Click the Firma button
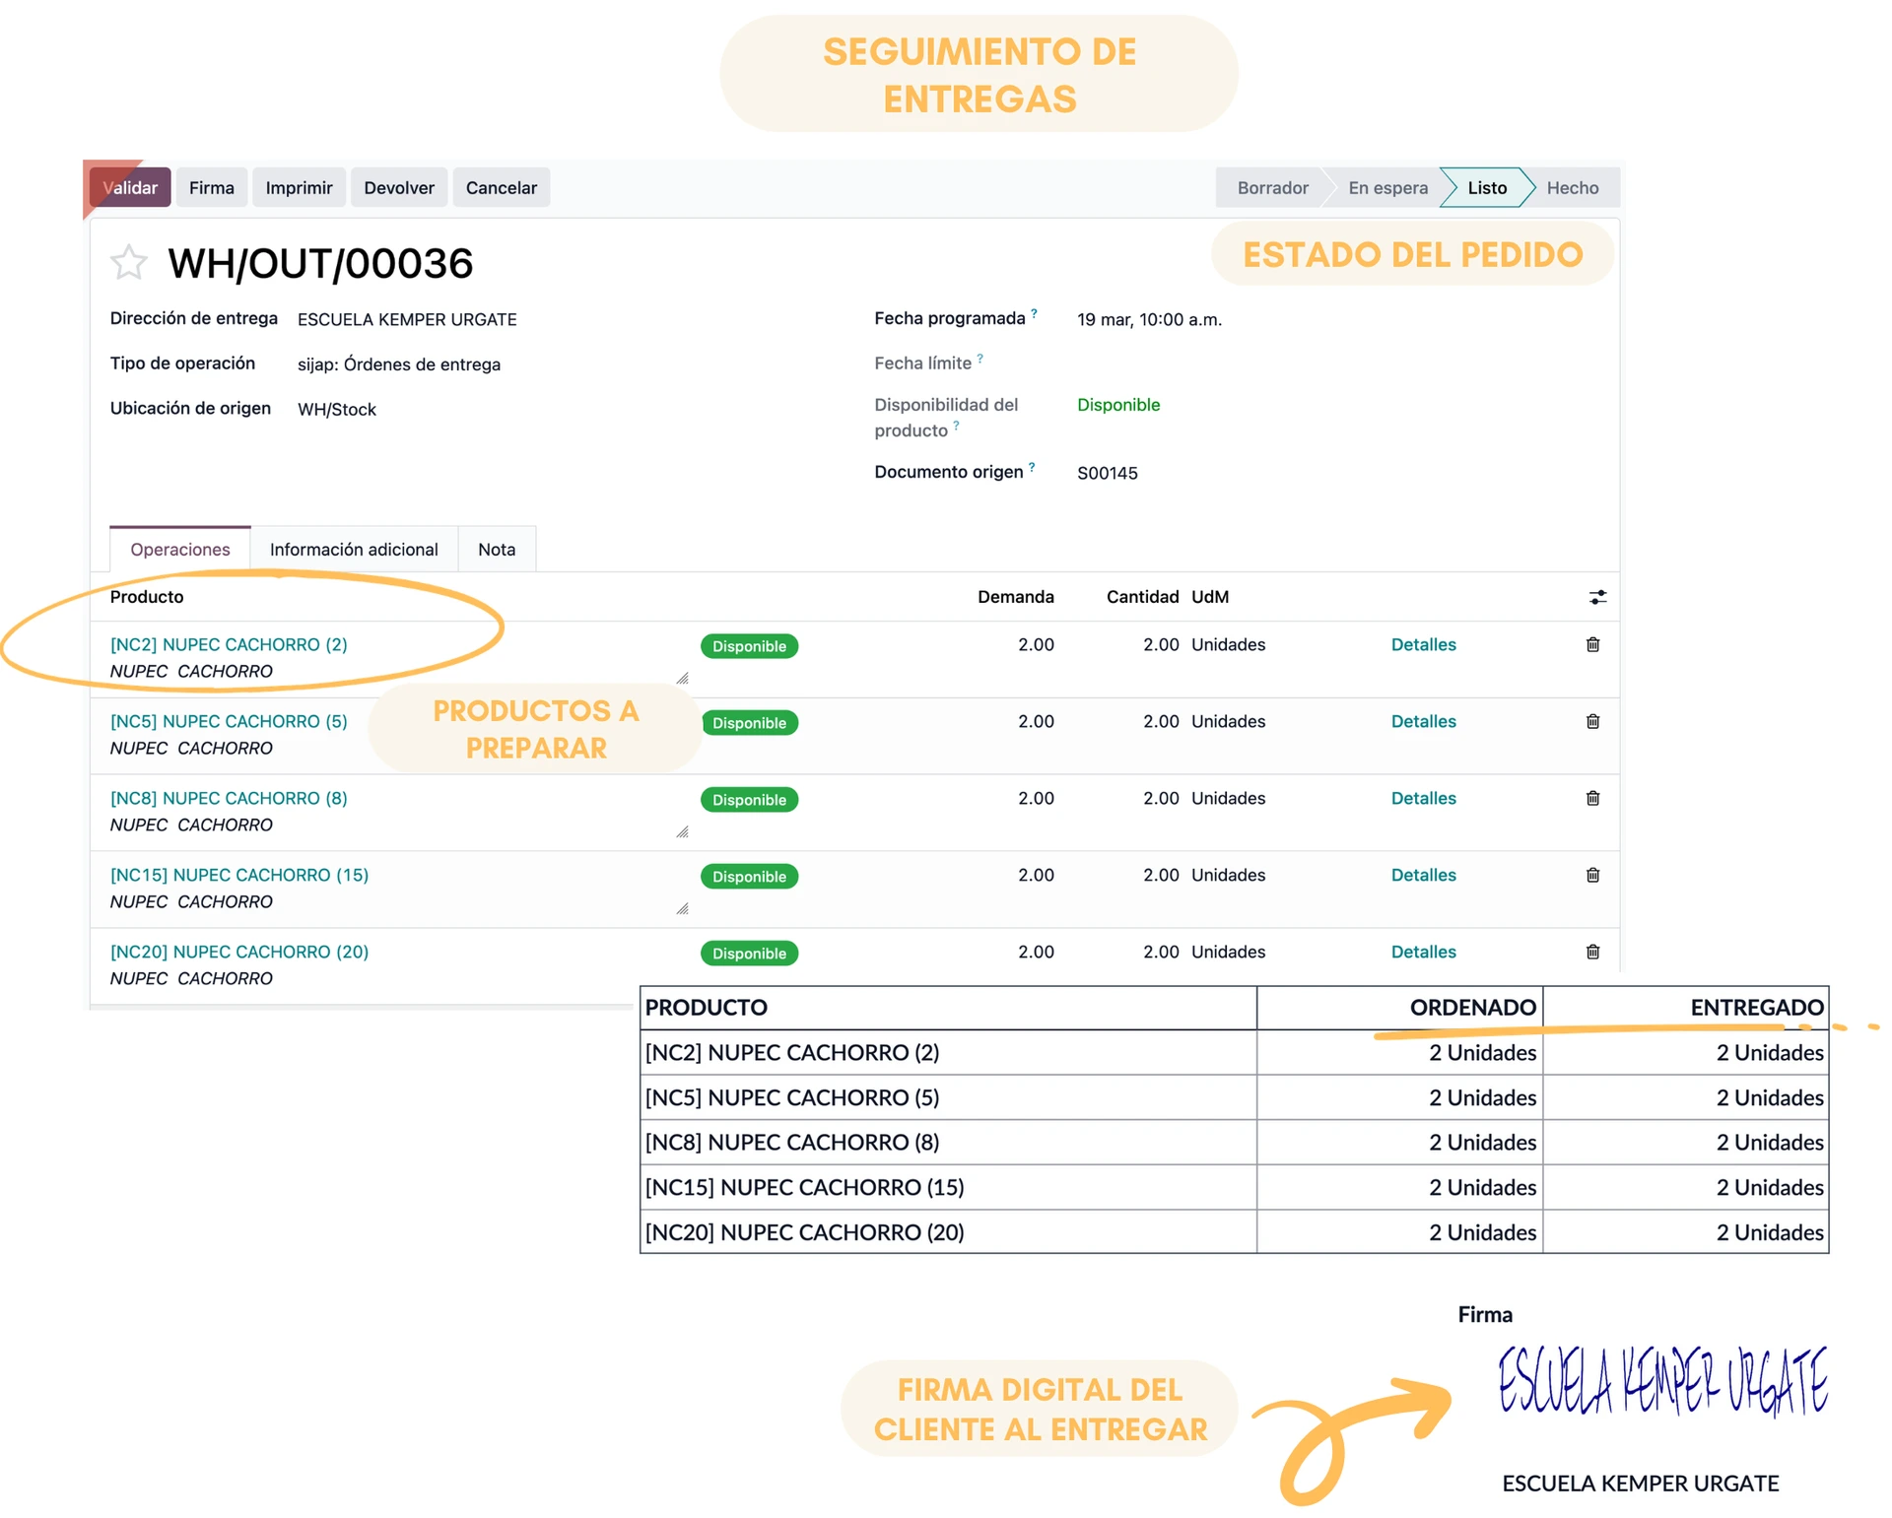1892x1518 pixels. [x=212, y=188]
